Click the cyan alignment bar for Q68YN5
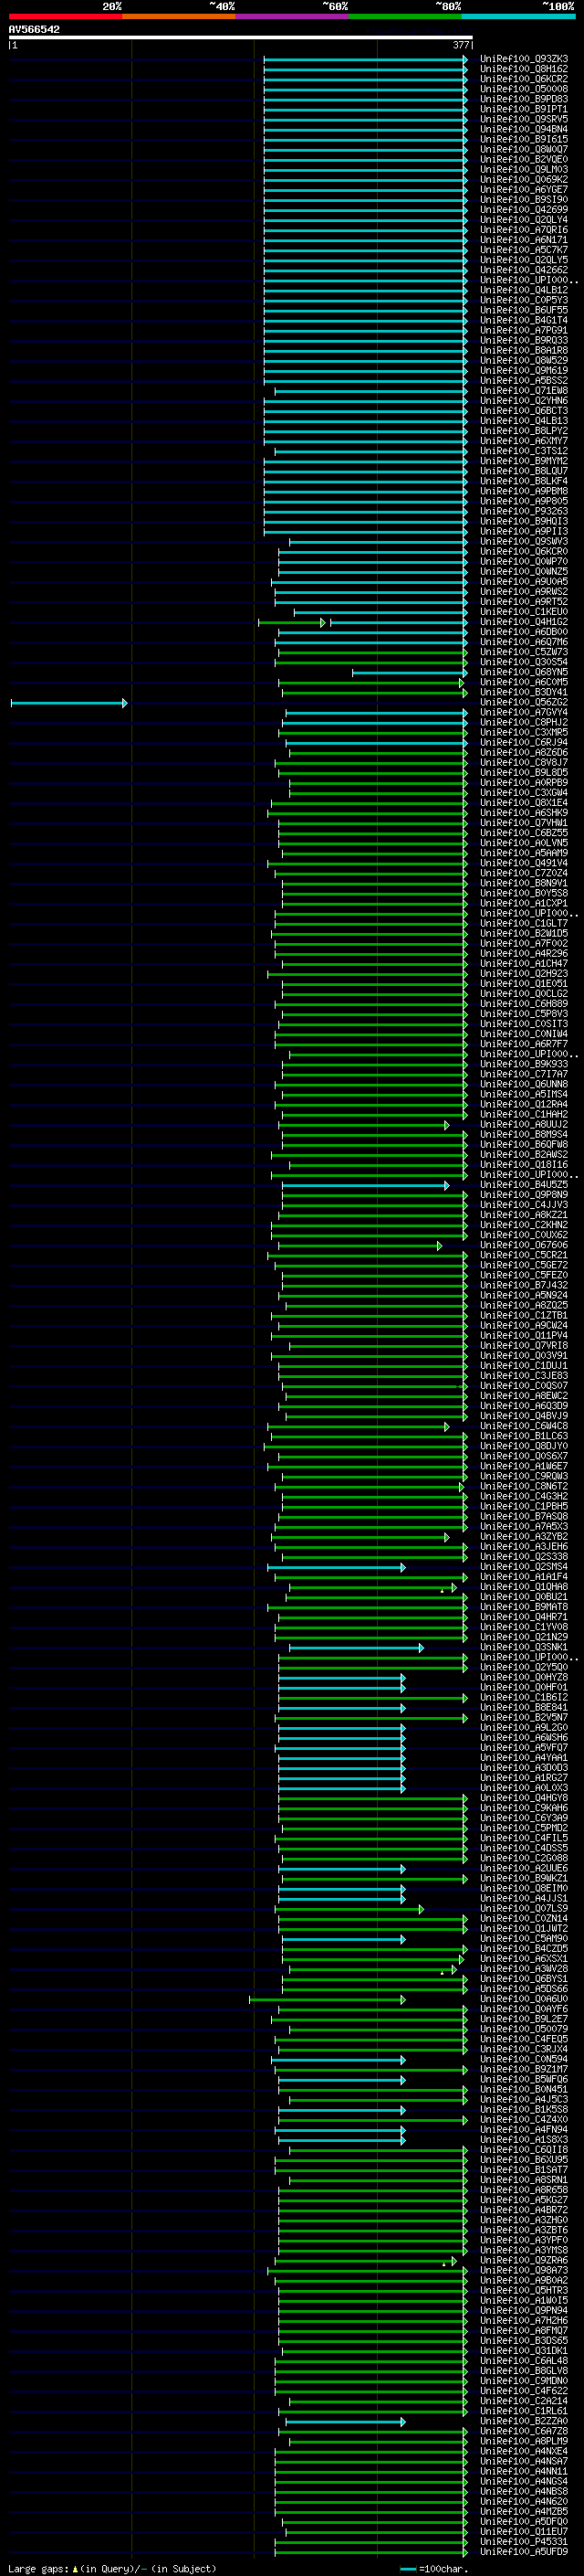This screenshot has height=2576, width=584. pos(410,673)
